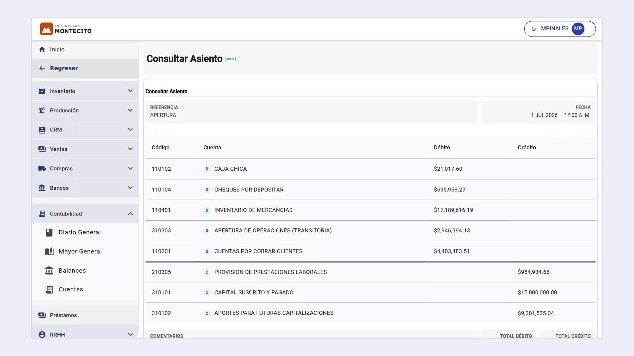The height and width of the screenshot is (356, 634).
Task: Click the Bancos building icon
Action: pos(42,188)
